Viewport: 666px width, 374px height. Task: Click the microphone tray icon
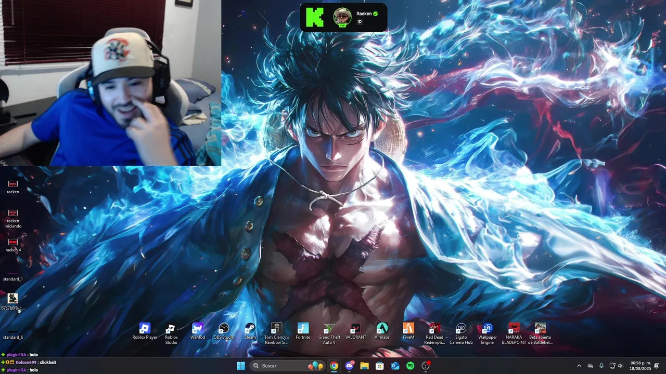(601, 366)
